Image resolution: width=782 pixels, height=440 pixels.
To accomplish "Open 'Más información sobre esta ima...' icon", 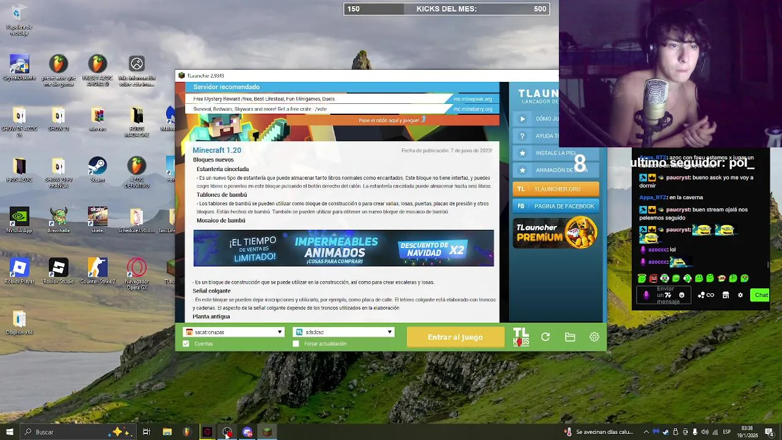I will pyautogui.click(x=136, y=71).
